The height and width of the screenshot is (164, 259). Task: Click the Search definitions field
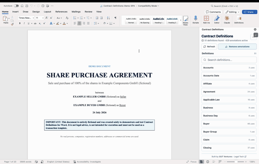point(229,60)
